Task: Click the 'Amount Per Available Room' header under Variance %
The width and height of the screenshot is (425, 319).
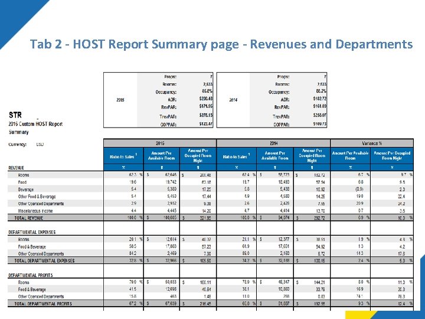Action: (350, 155)
